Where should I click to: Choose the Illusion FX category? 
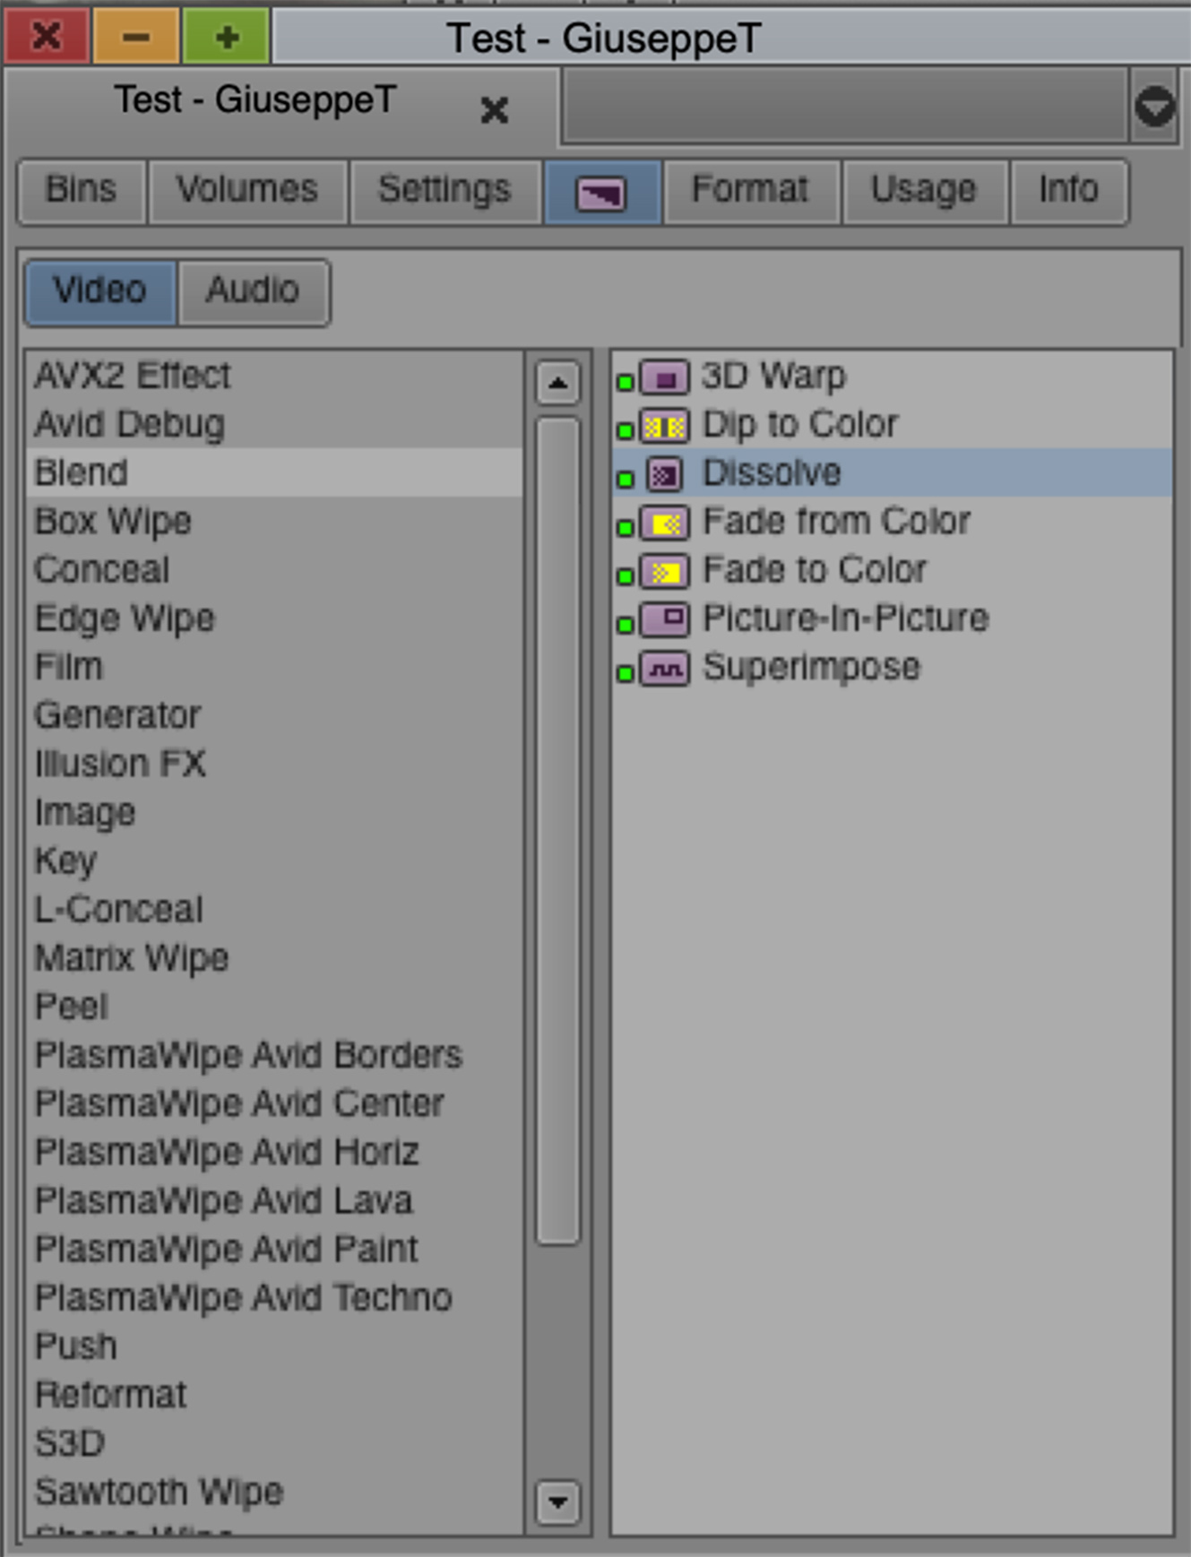click(x=120, y=764)
